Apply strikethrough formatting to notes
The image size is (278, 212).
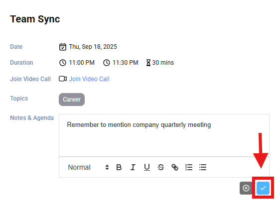click(x=161, y=167)
